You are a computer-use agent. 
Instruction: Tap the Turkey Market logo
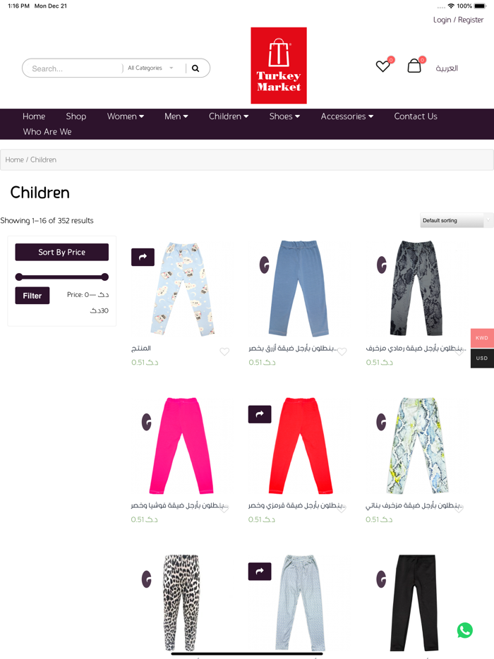point(279,66)
